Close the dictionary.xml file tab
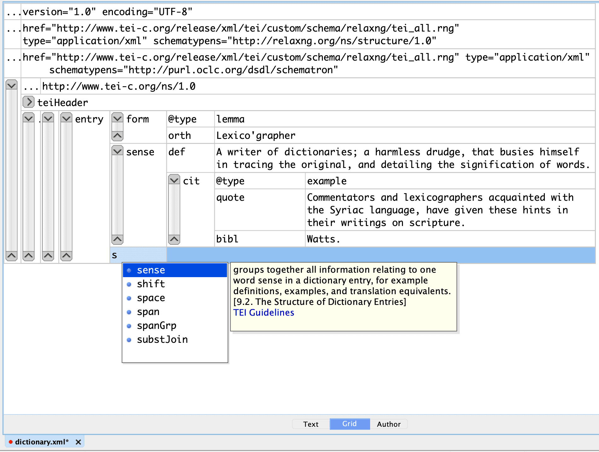599x452 pixels. click(79, 442)
